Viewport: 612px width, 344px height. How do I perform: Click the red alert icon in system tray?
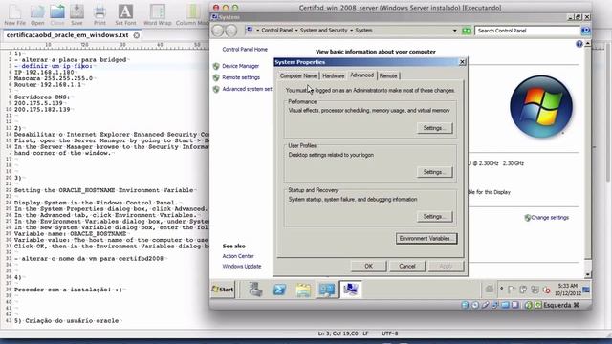click(x=546, y=290)
